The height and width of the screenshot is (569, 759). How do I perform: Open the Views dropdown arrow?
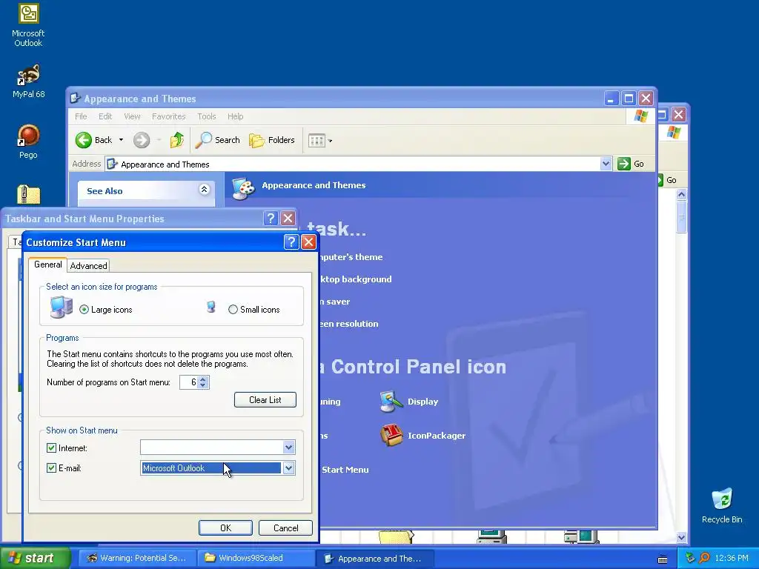click(x=330, y=141)
